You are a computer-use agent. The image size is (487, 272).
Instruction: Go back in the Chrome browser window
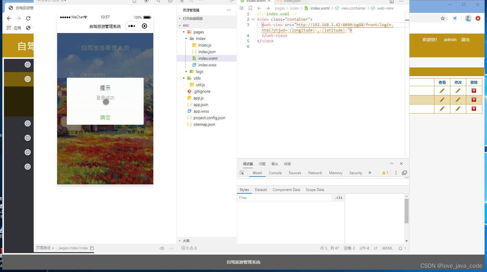9,18
